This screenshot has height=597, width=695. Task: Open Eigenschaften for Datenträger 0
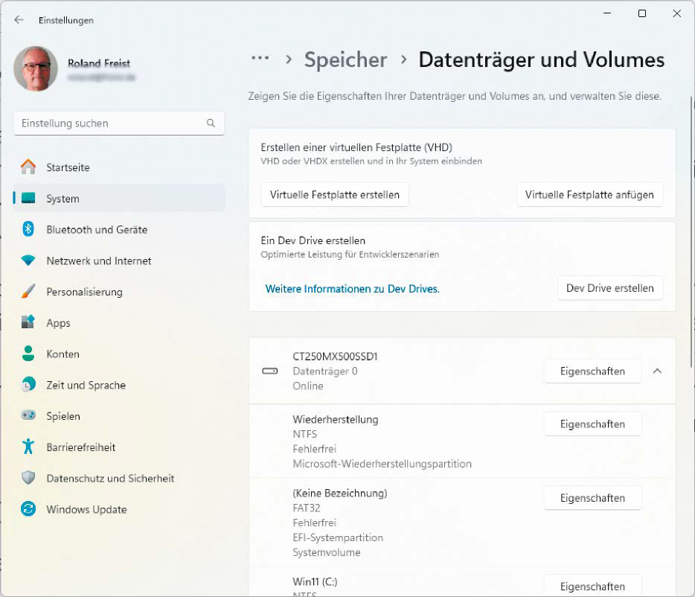click(x=592, y=371)
